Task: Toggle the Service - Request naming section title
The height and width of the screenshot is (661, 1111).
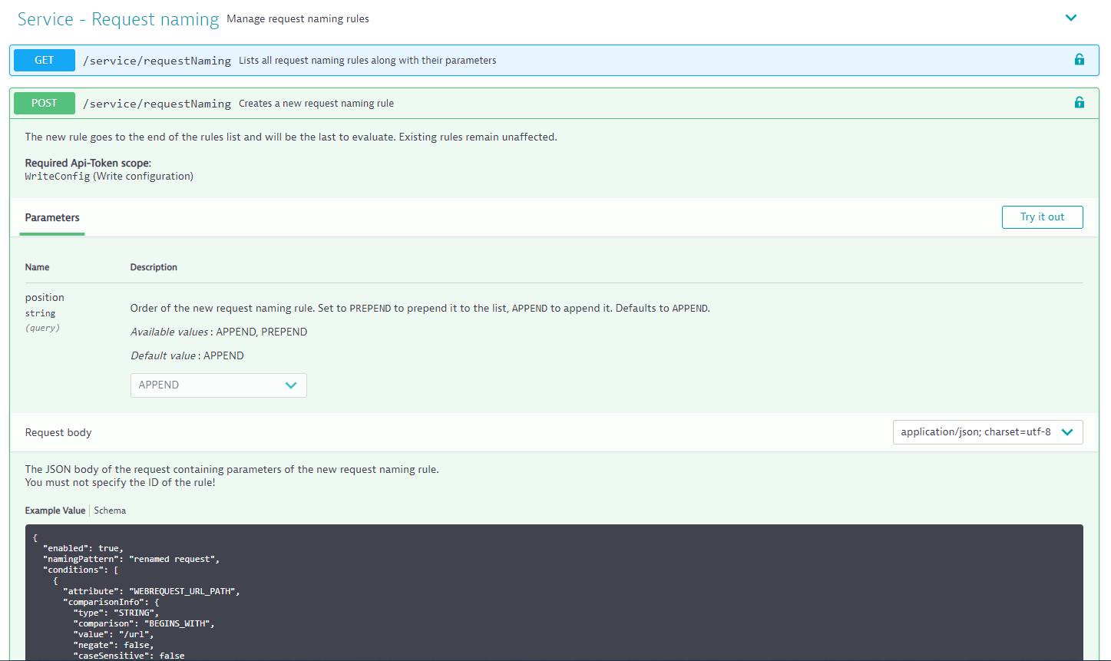Action: click(118, 19)
